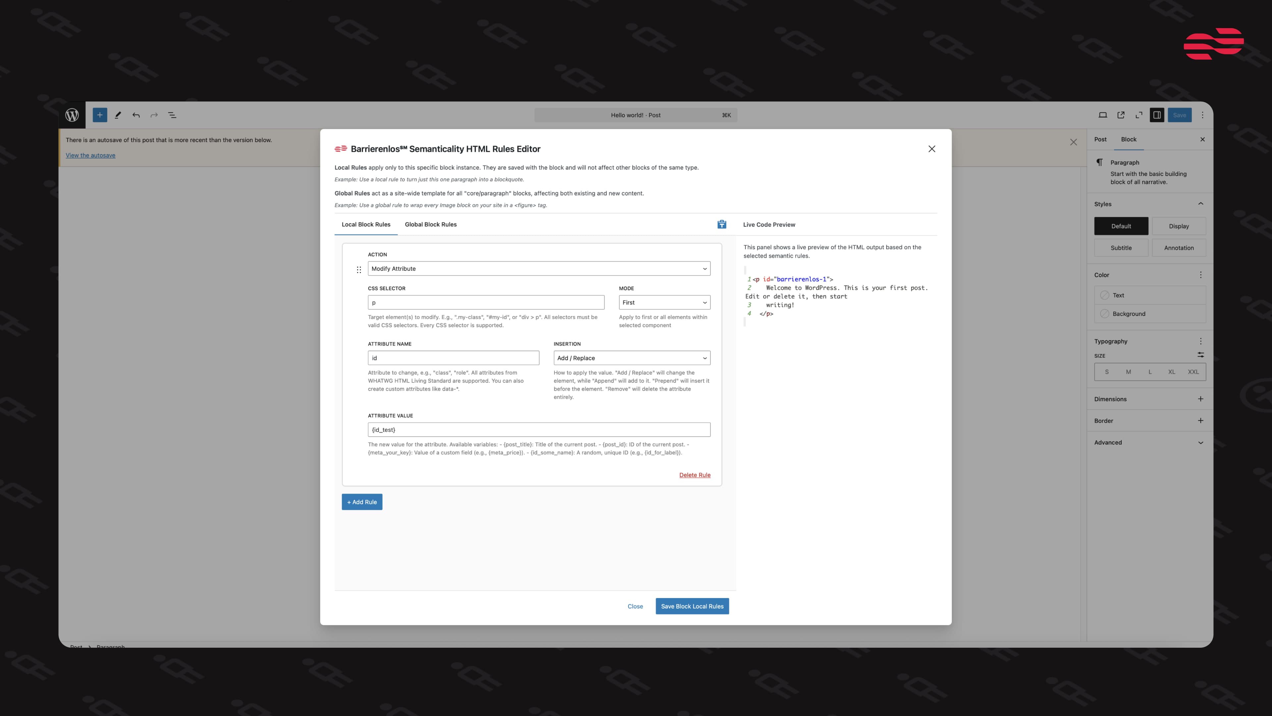Click the undo arrow in toolbar

[x=136, y=115]
